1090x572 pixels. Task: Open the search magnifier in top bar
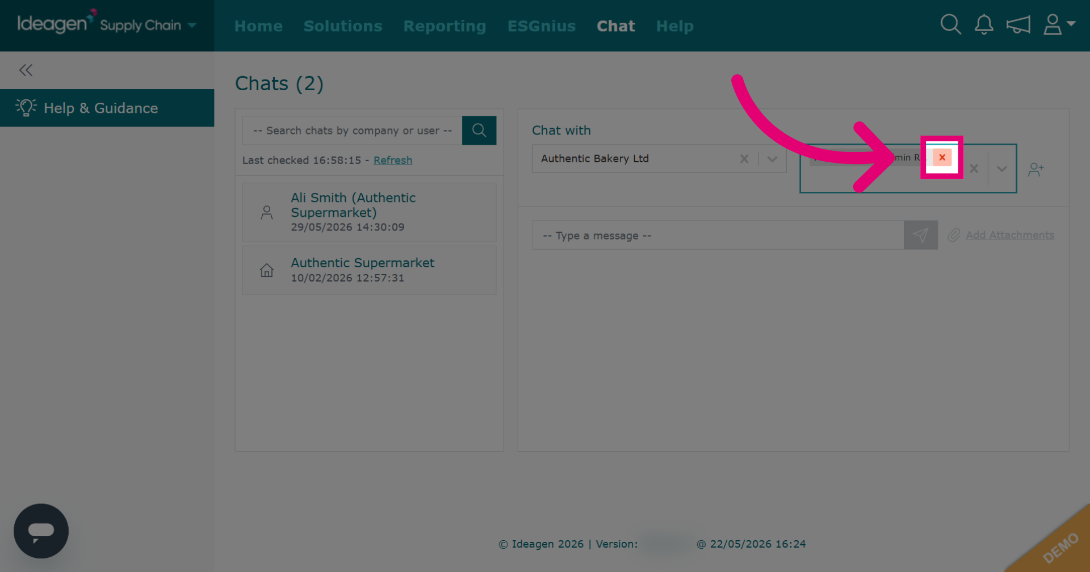[950, 25]
